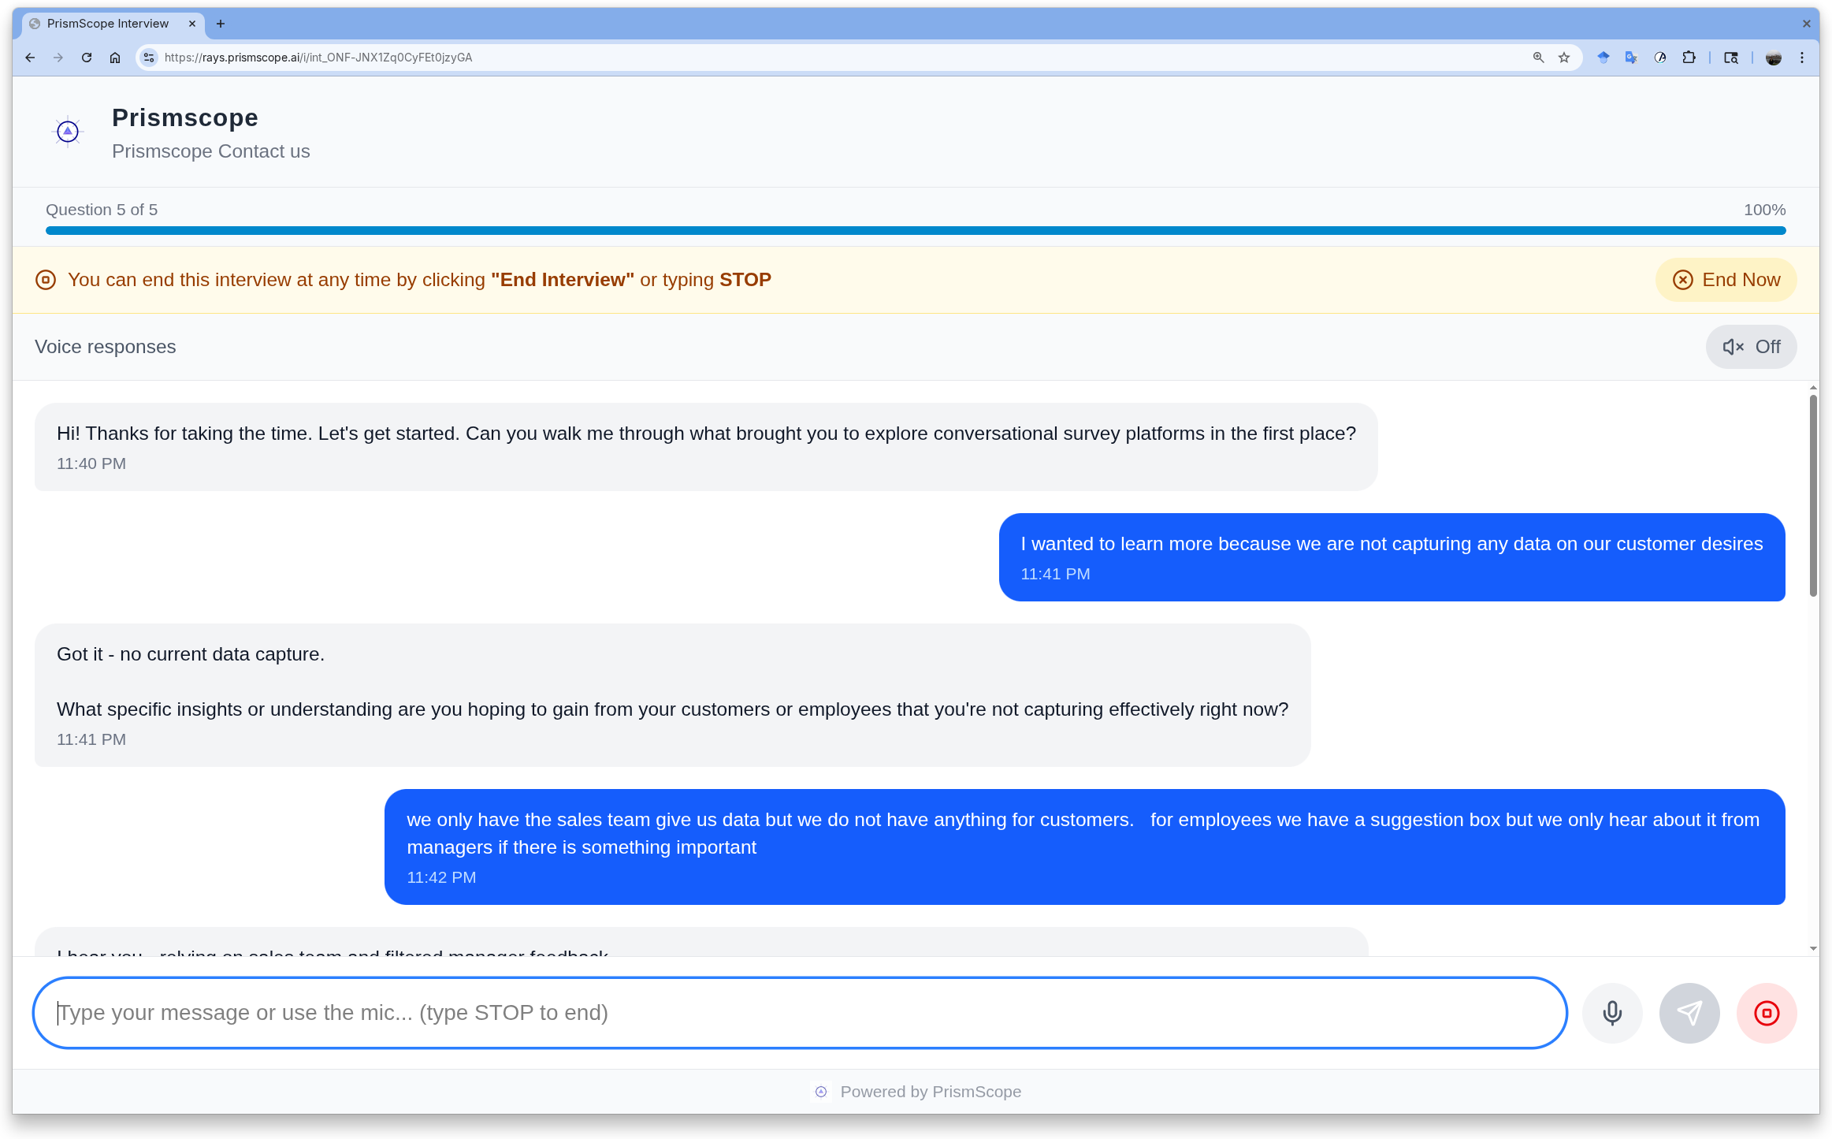Close the browser window

pos(1806,24)
